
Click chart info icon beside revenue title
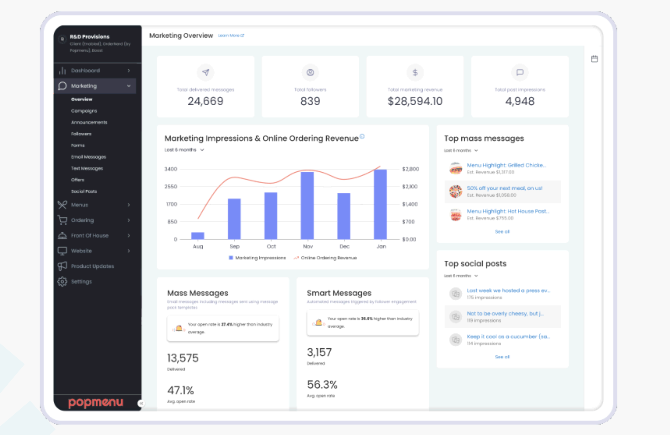click(362, 136)
